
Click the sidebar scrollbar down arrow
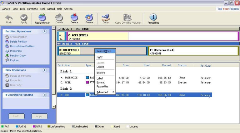point(54,107)
